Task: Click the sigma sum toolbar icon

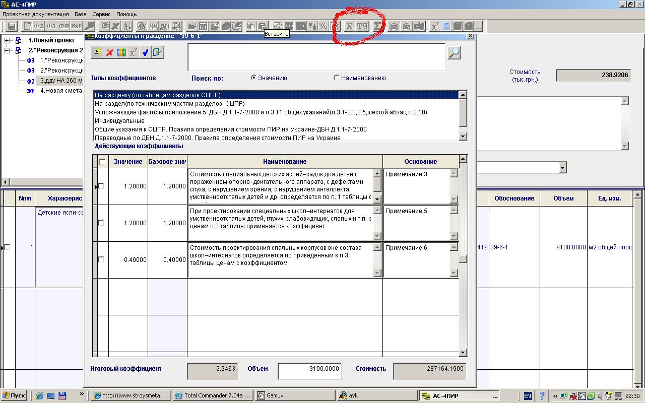Action: pos(377,26)
